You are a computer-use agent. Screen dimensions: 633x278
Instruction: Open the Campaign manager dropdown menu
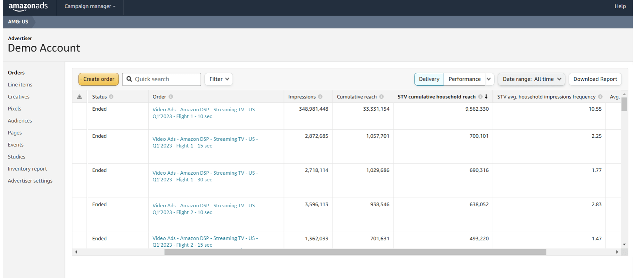(90, 6)
